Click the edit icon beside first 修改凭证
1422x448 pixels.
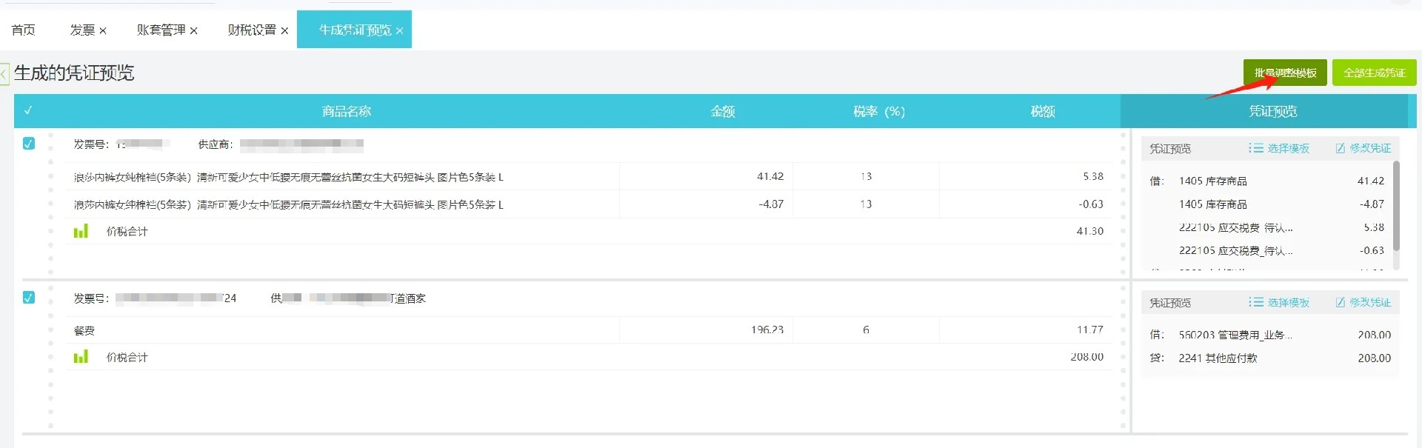point(1340,148)
